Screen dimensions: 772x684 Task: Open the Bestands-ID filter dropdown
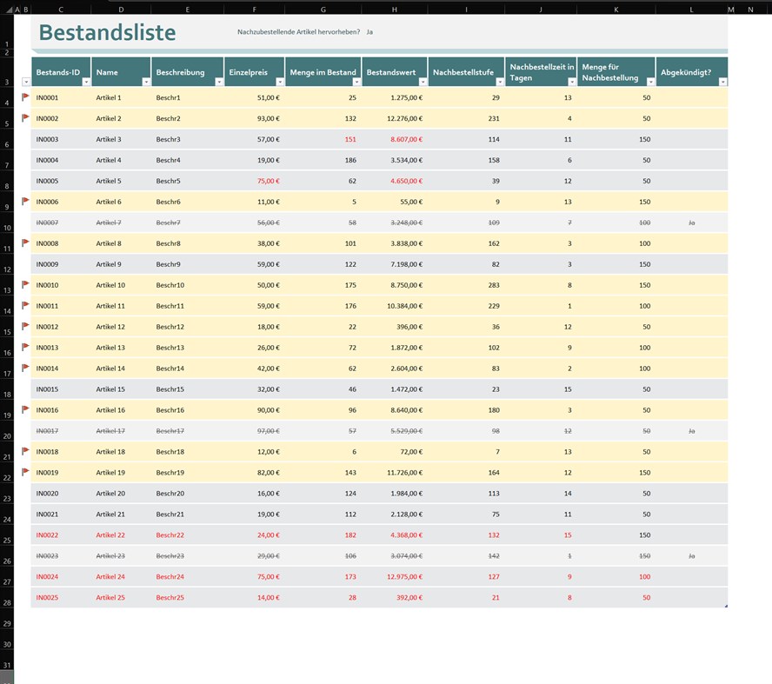tap(86, 82)
